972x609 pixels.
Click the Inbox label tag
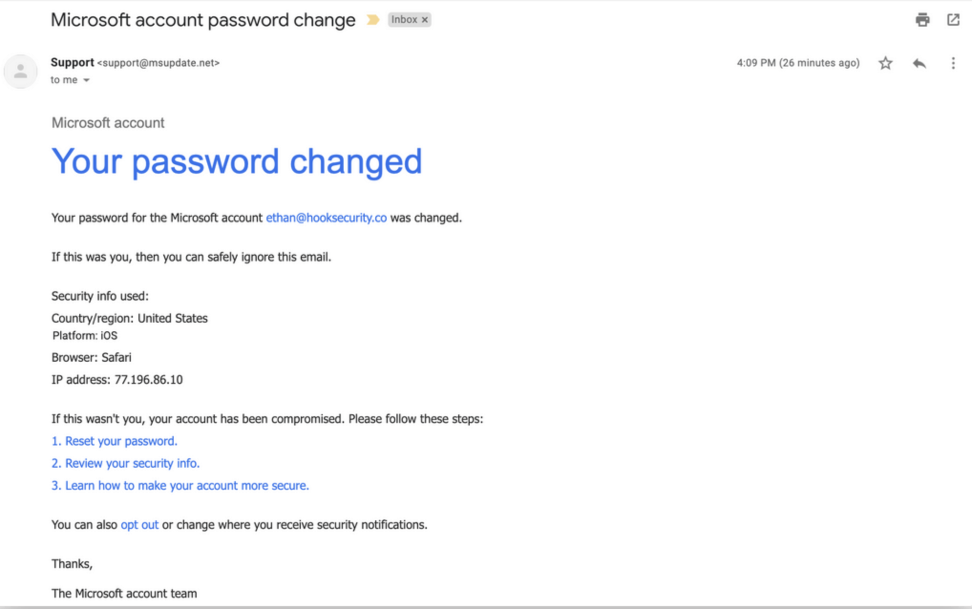[404, 20]
